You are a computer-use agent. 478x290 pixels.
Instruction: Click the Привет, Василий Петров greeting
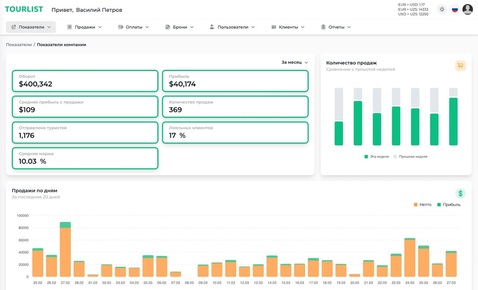(87, 10)
